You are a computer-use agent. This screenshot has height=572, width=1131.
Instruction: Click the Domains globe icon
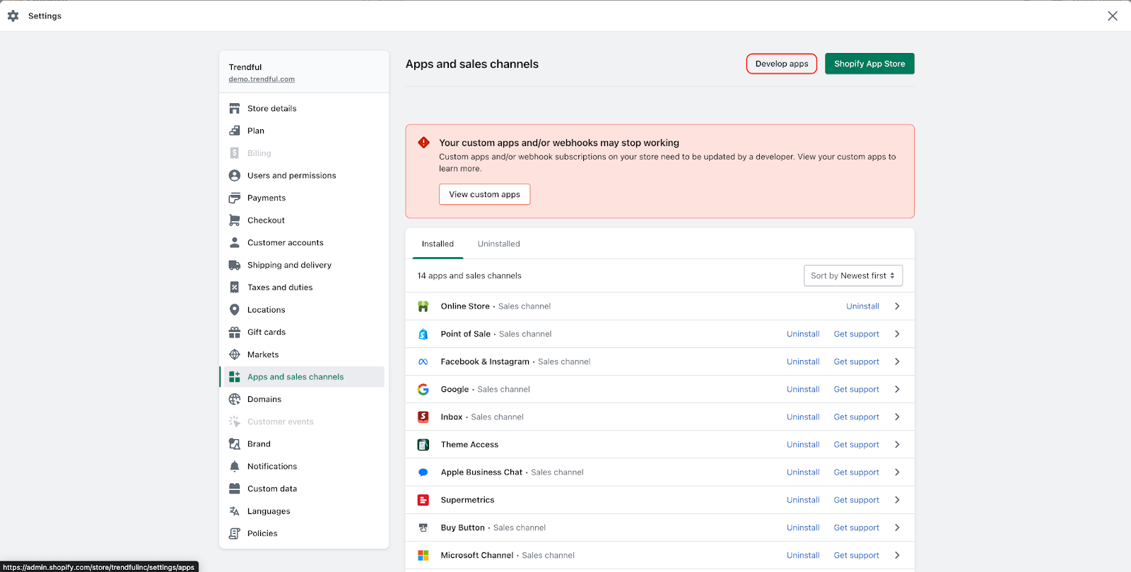(235, 399)
